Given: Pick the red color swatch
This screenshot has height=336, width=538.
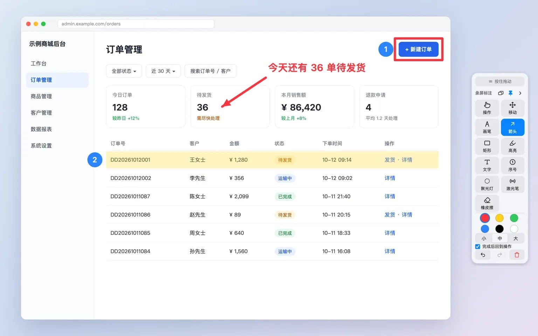Looking at the screenshot, I should point(485,218).
